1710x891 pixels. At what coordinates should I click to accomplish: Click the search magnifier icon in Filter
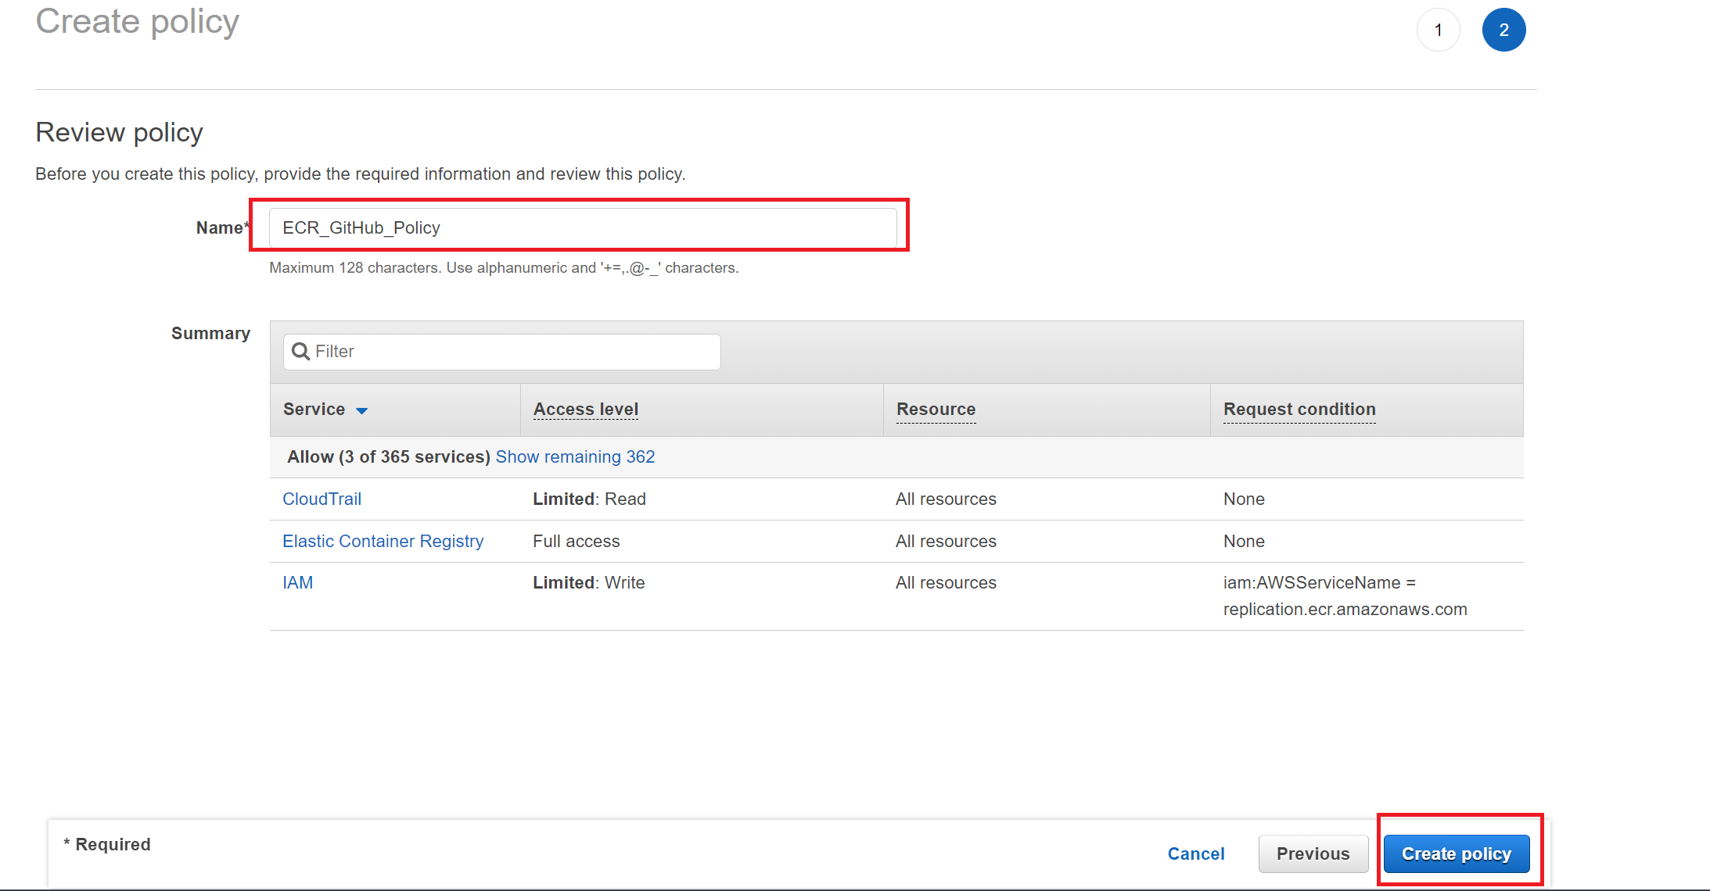click(x=300, y=352)
